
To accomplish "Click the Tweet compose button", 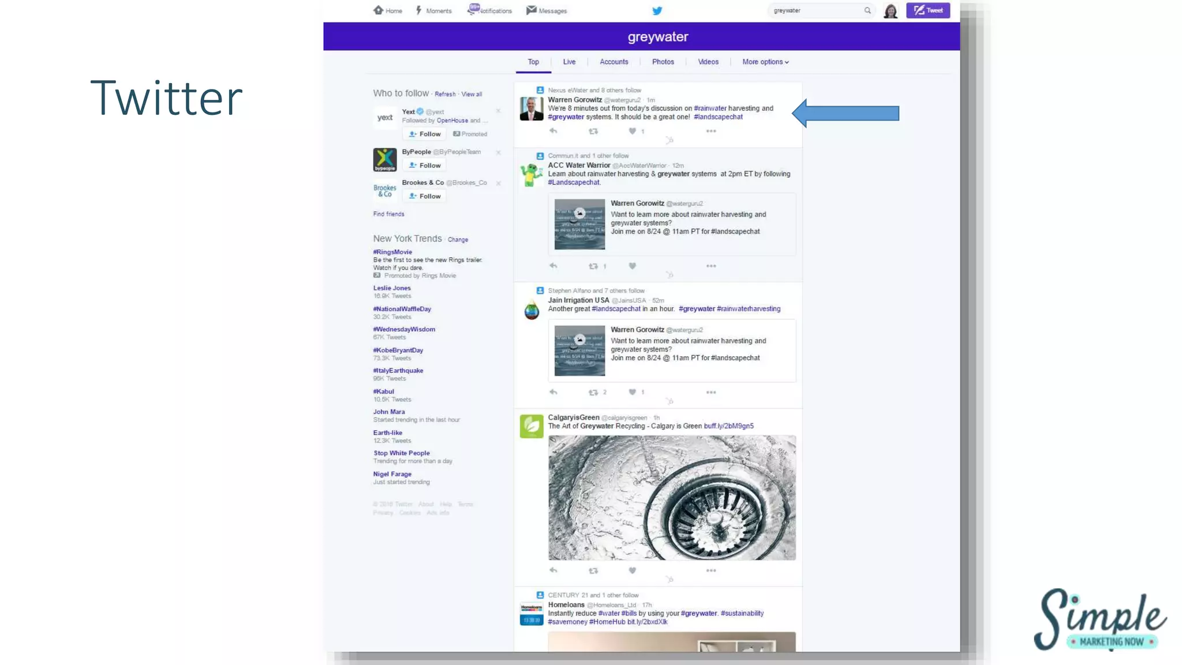I will coord(928,10).
